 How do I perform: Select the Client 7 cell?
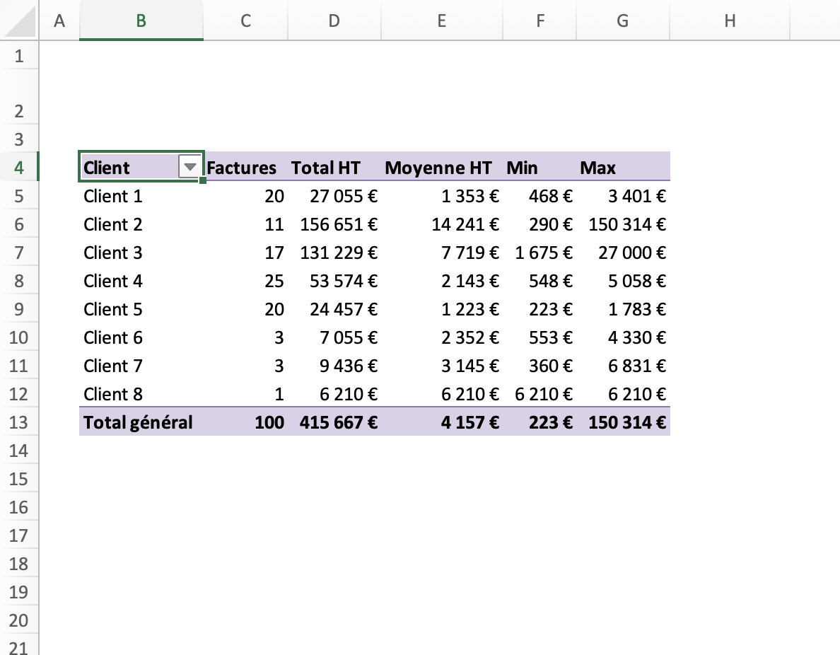point(141,366)
